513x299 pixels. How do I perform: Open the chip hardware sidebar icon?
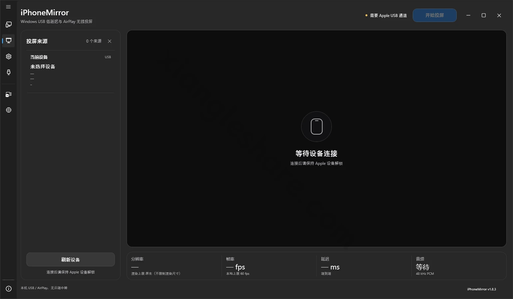click(9, 110)
